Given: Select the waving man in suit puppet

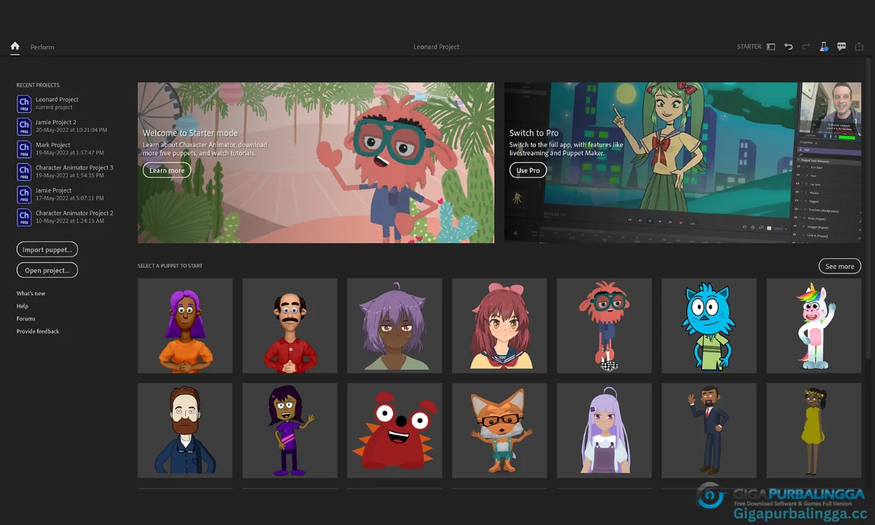Looking at the screenshot, I should point(709,431).
